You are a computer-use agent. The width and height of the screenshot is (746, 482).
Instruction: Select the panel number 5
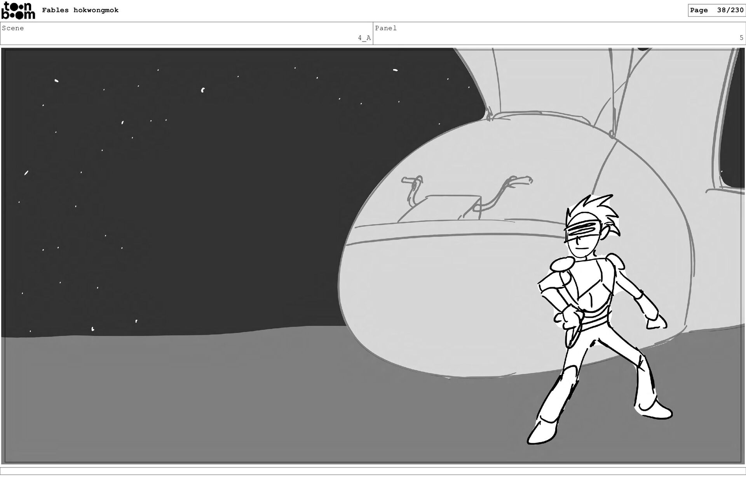point(741,38)
